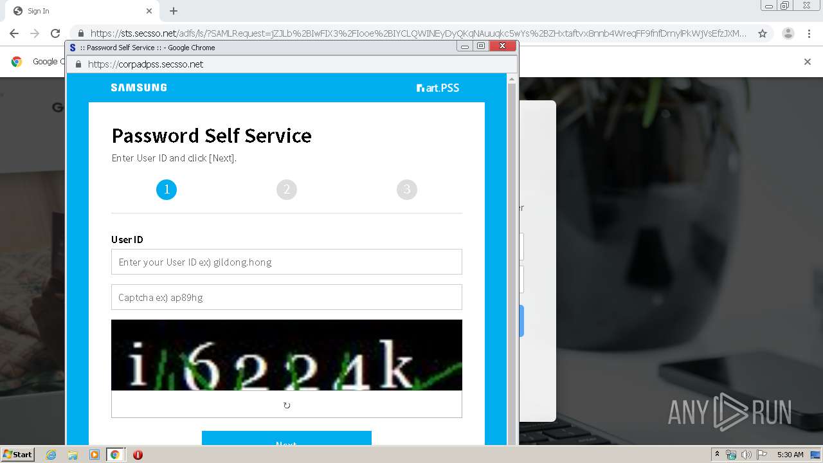
Task: Open File Explorer from taskbar
Action: tap(73, 455)
